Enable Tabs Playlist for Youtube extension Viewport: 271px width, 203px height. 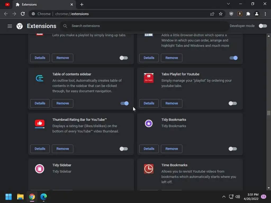pos(233,103)
